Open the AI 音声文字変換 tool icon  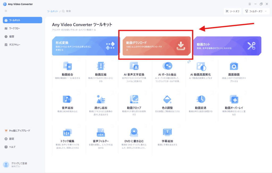tap(134, 66)
